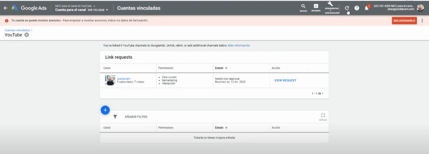Open the Informes reports icon

pyautogui.click(x=316, y=7)
